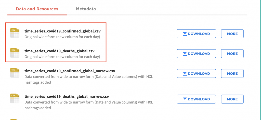Click DOWNLOAD text for deaths_global_narrow.csv

(x=199, y=99)
